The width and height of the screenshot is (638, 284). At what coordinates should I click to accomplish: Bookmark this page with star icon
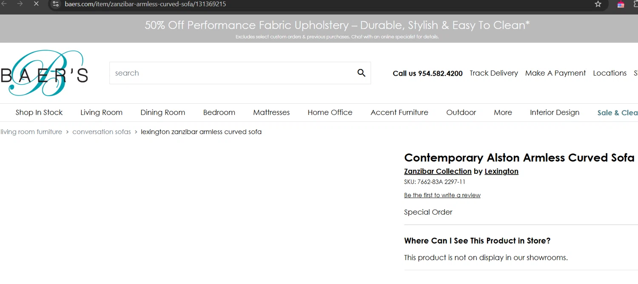(x=598, y=4)
